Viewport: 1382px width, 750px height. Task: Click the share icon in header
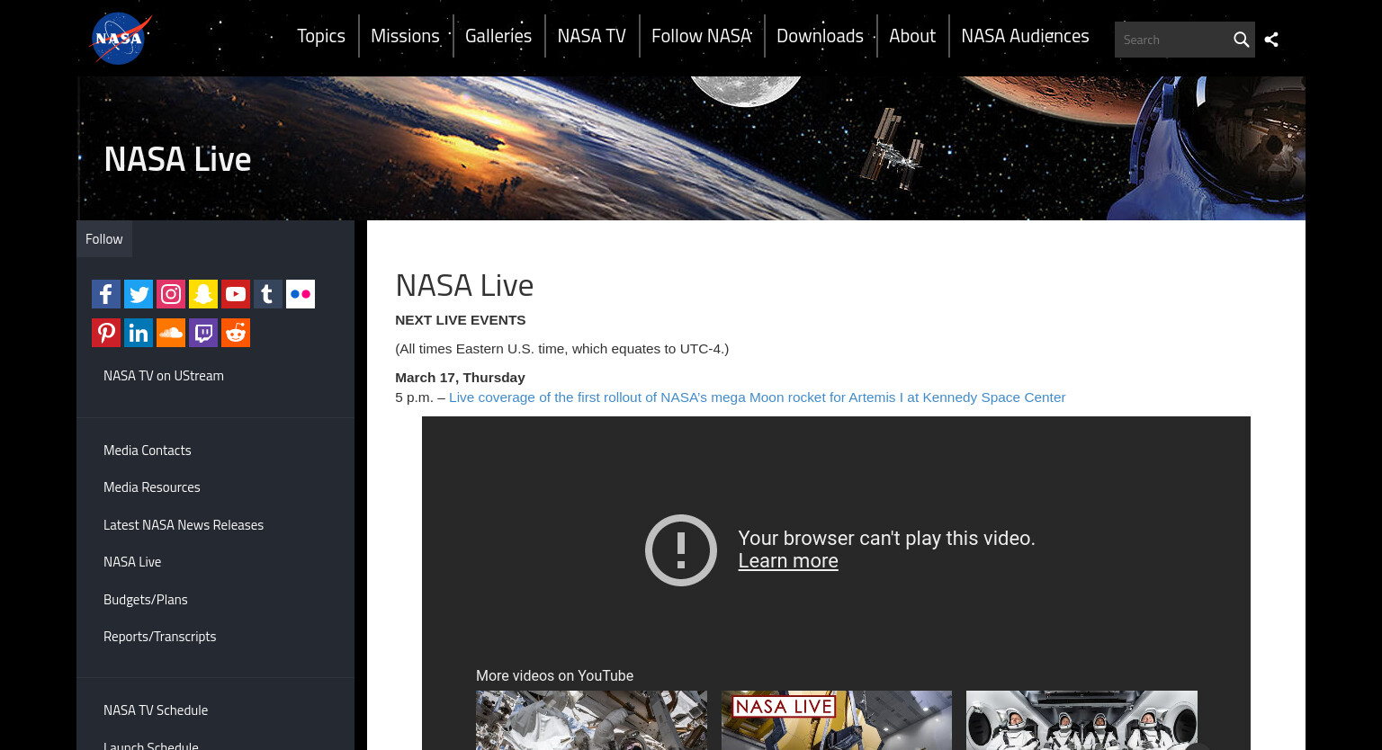pyautogui.click(x=1271, y=40)
